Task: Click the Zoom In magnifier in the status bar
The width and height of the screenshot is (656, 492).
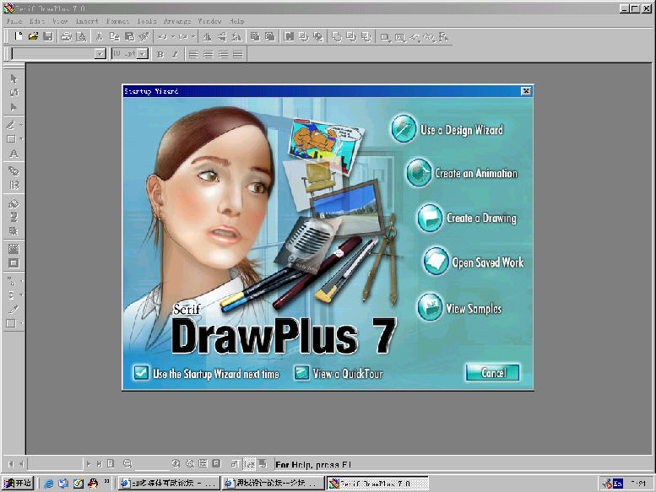Action: (176, 463)
